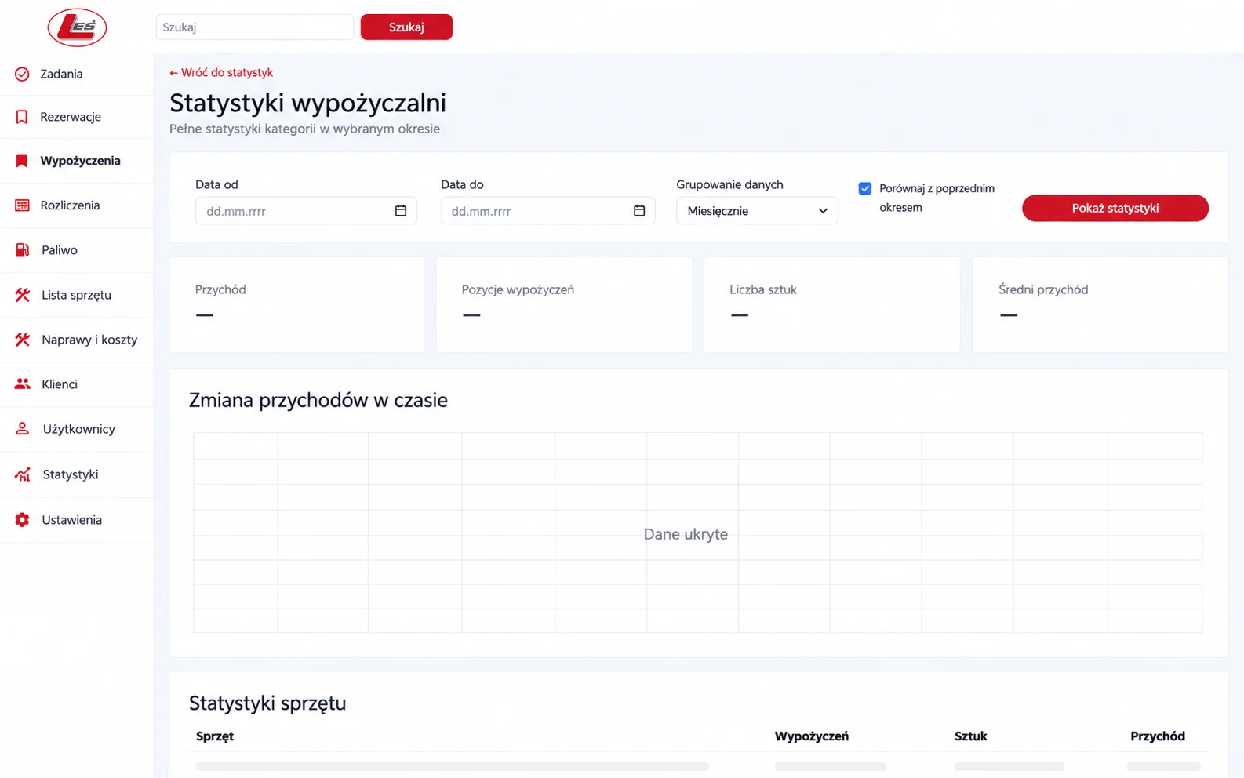The height and width of the screenshot is (778, 1244).
Task: Click the Przychód table column header
Action: 1158,736
